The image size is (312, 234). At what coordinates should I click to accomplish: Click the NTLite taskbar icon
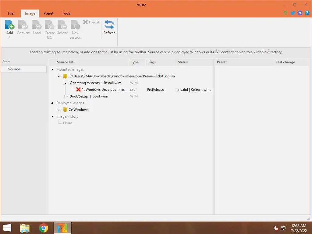coord(62,228)
